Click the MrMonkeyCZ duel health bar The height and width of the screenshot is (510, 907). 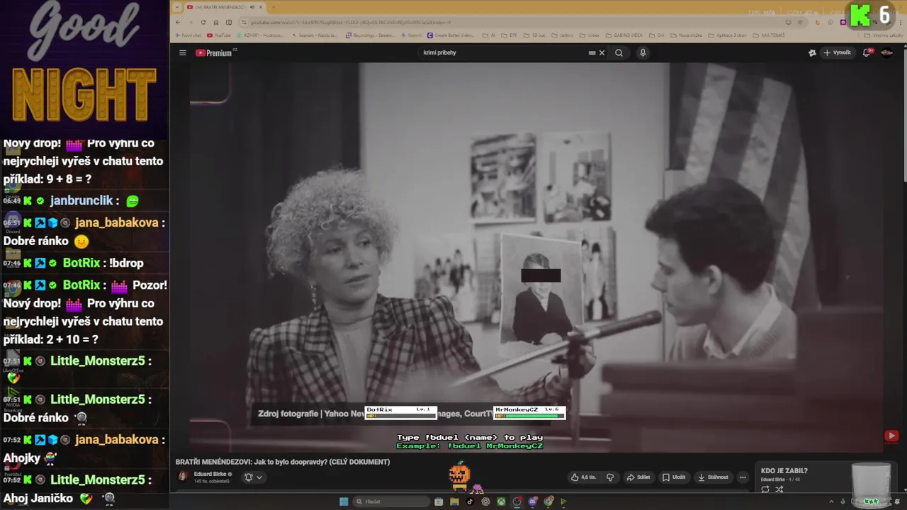click(530, 412)
